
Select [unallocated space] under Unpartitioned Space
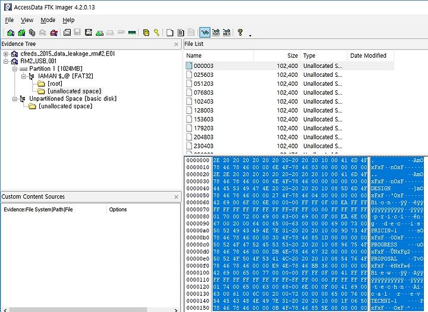click(x=65, y=106)
